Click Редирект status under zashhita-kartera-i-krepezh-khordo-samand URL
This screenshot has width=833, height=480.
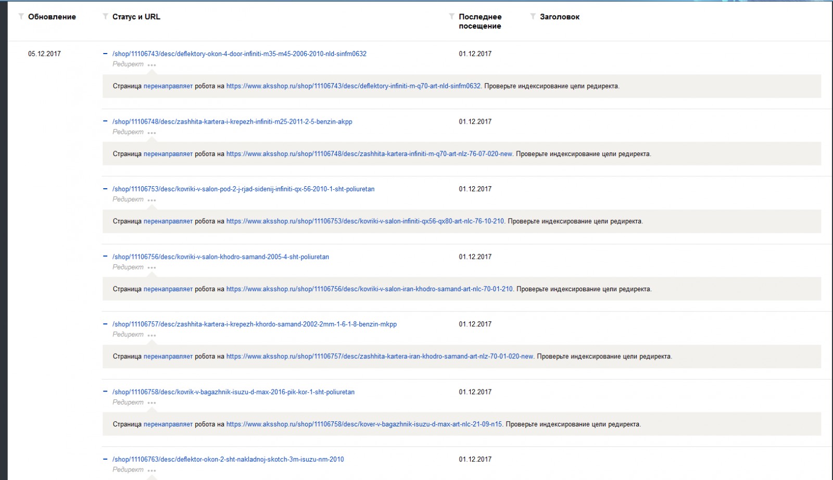[128, 334]
